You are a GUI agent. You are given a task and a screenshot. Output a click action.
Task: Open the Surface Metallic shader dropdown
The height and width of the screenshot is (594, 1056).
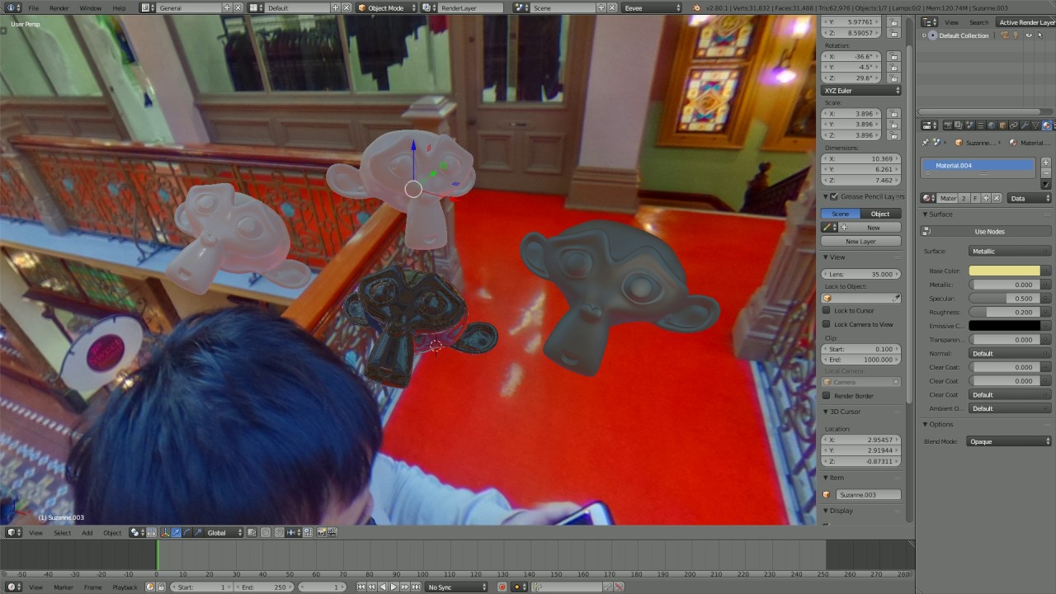1010,251
